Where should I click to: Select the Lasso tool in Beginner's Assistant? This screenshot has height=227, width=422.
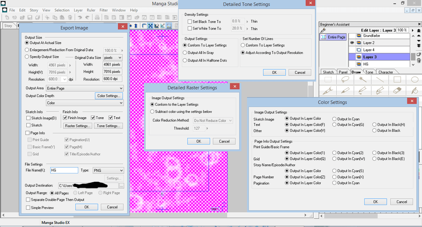click(x=345, y=79)
